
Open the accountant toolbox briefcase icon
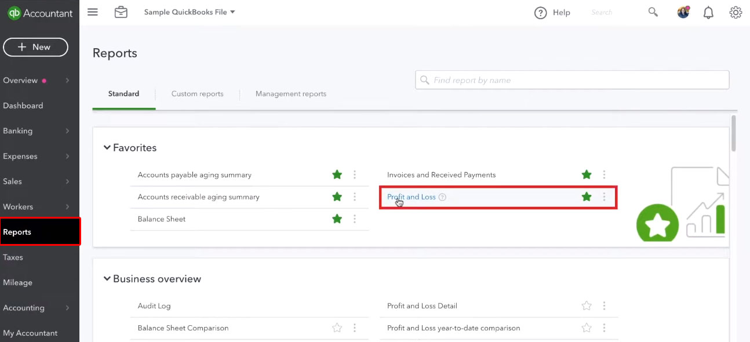pos(121,12)
